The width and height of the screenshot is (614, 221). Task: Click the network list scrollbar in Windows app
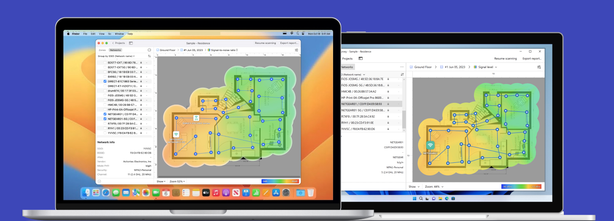coord(403,120)
